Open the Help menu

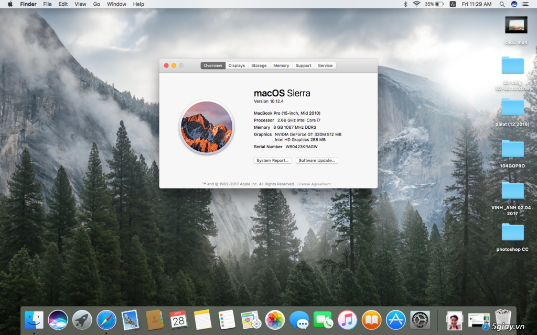click(x=138, y=4)
